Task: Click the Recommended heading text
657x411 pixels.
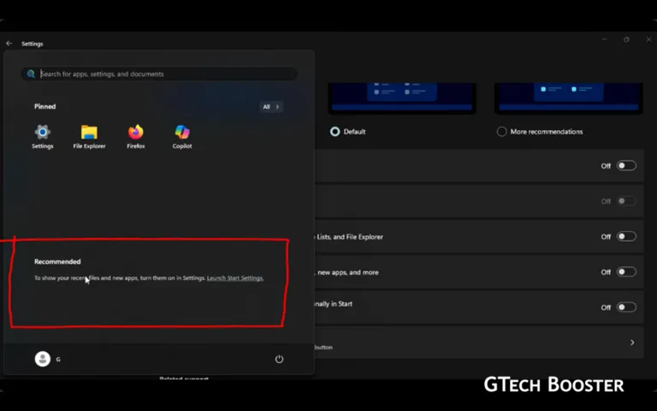Action: point(57,262)
